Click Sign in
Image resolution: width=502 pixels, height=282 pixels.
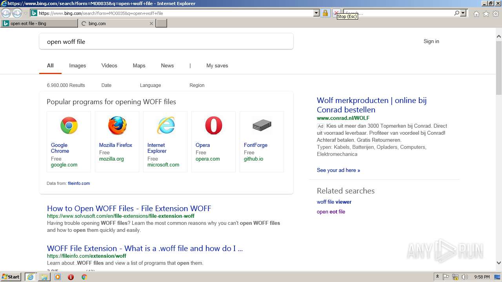[x=431, y=41]
